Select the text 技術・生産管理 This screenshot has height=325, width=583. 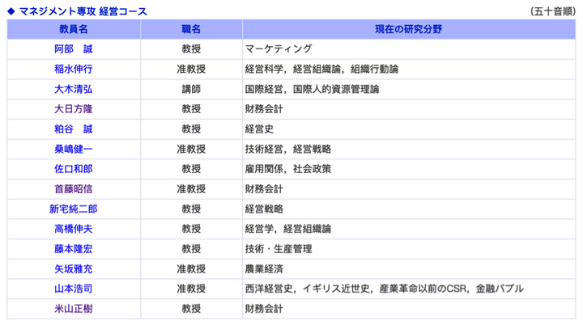[x=279, y=249]
